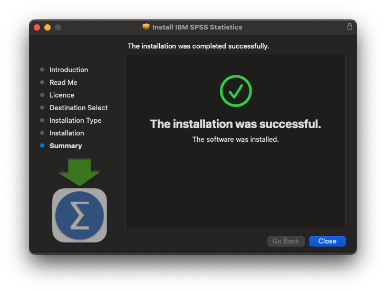The width and height of the screenshot is (386, 293).
Task: Select the Licence step in sidebar
Action: [62, 95]
